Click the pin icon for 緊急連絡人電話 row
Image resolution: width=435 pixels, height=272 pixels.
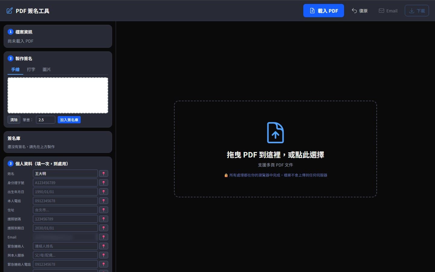[104, 264]
